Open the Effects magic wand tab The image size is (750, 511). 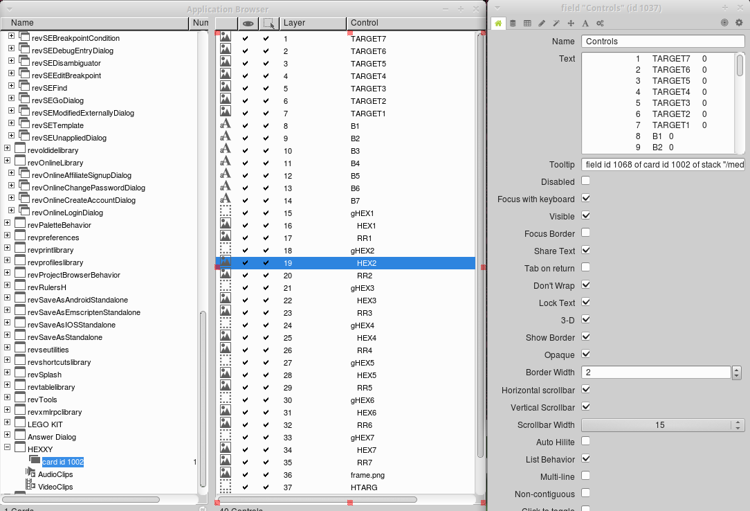coord(556,23)
